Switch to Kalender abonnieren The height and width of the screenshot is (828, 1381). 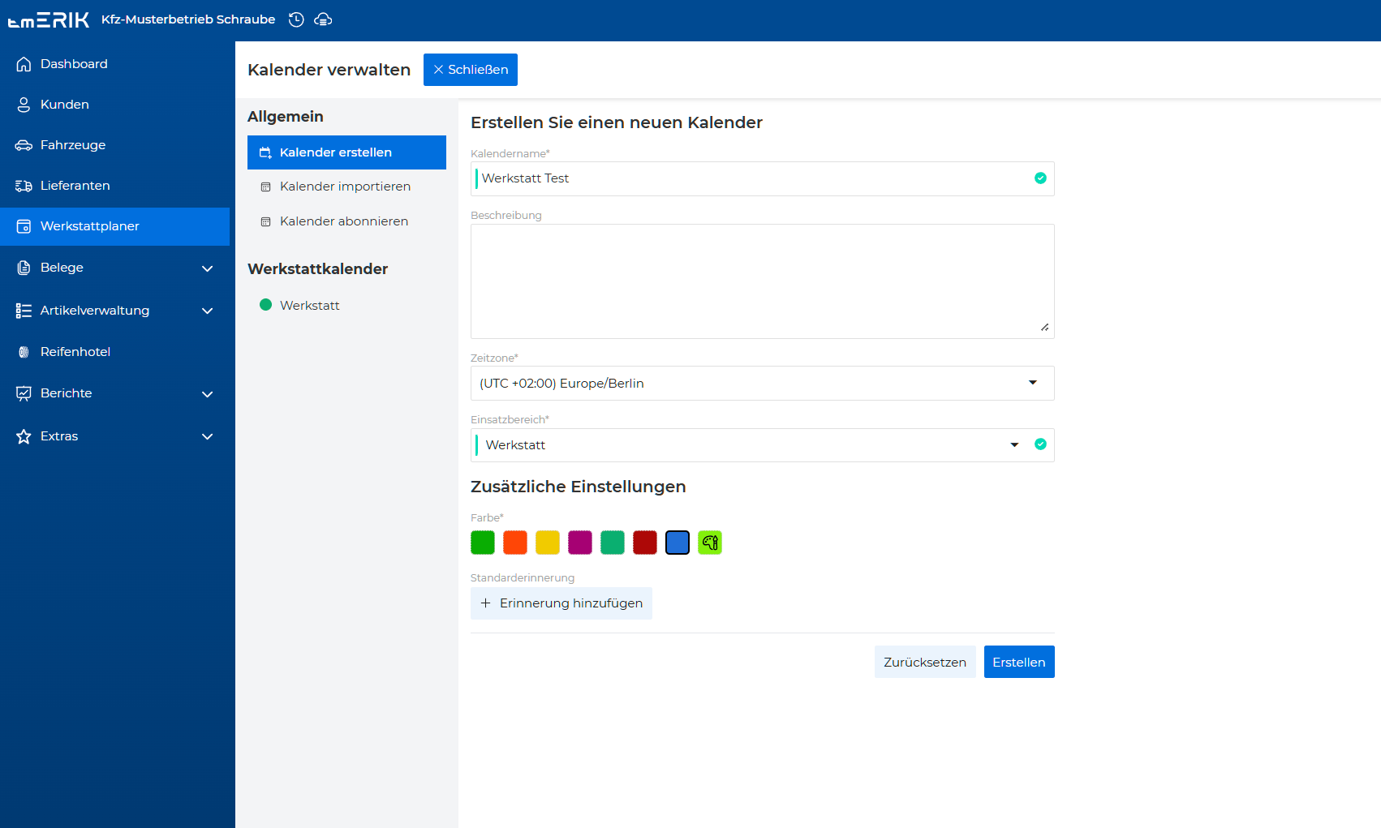pos(346,221)
